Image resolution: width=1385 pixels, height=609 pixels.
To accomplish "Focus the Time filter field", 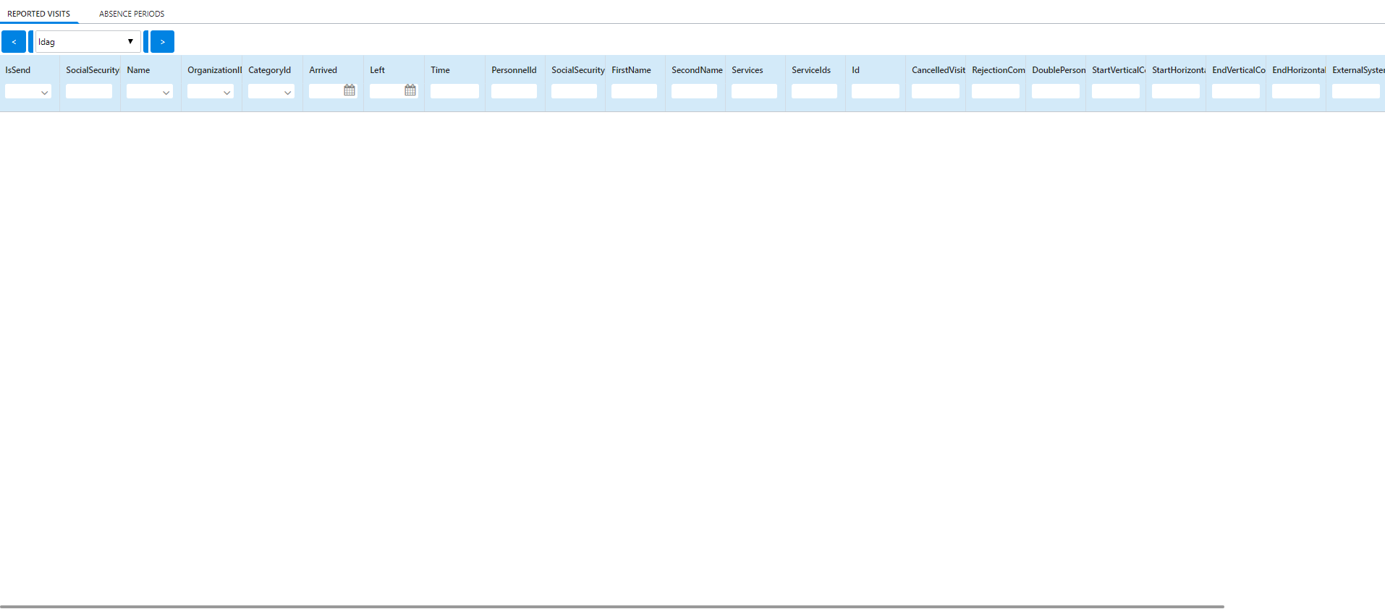I will tap(454, 91).
